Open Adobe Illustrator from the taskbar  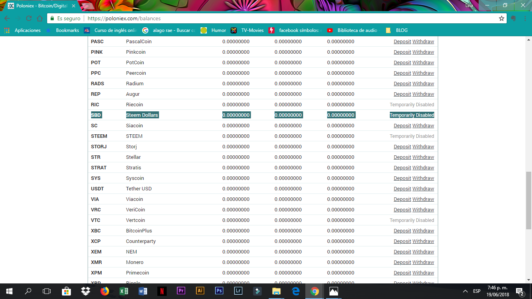(x=200, y=291)
